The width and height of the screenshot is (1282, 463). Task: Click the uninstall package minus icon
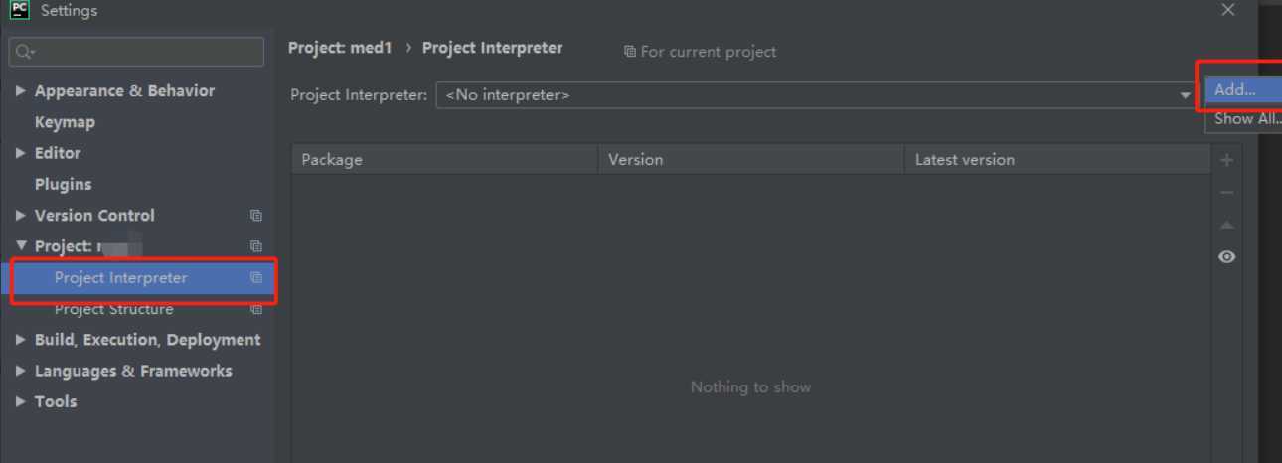1227,193
